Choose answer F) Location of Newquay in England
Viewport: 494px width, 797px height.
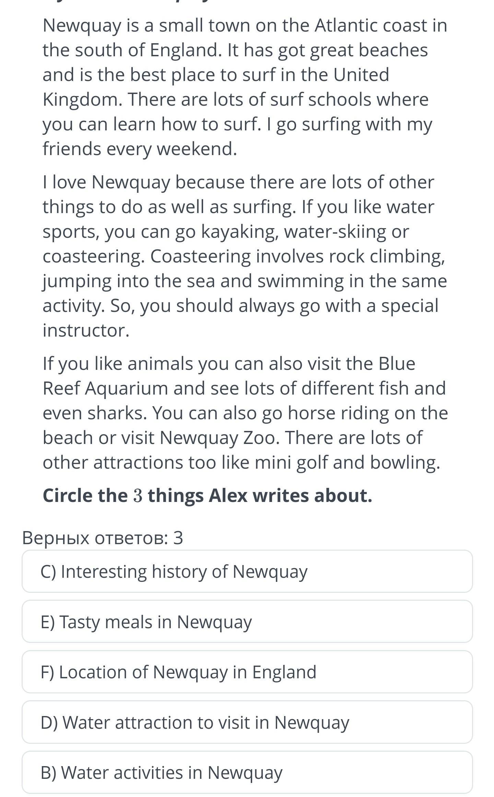click(x=247, y=672)
